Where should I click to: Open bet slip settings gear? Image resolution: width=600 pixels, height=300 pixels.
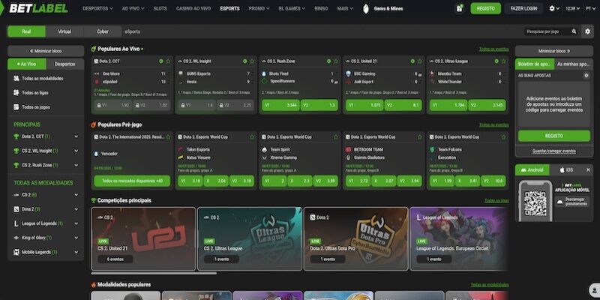pos(586,76)
